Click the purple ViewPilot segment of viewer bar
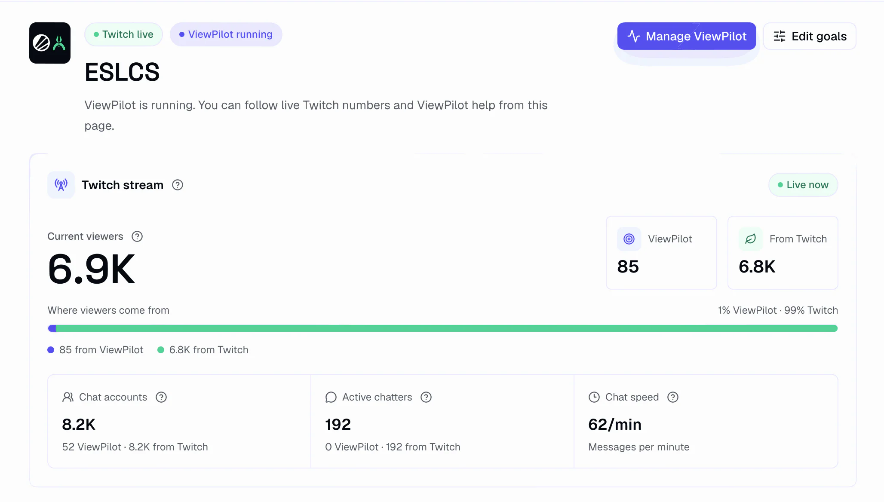 coord(52,328)
